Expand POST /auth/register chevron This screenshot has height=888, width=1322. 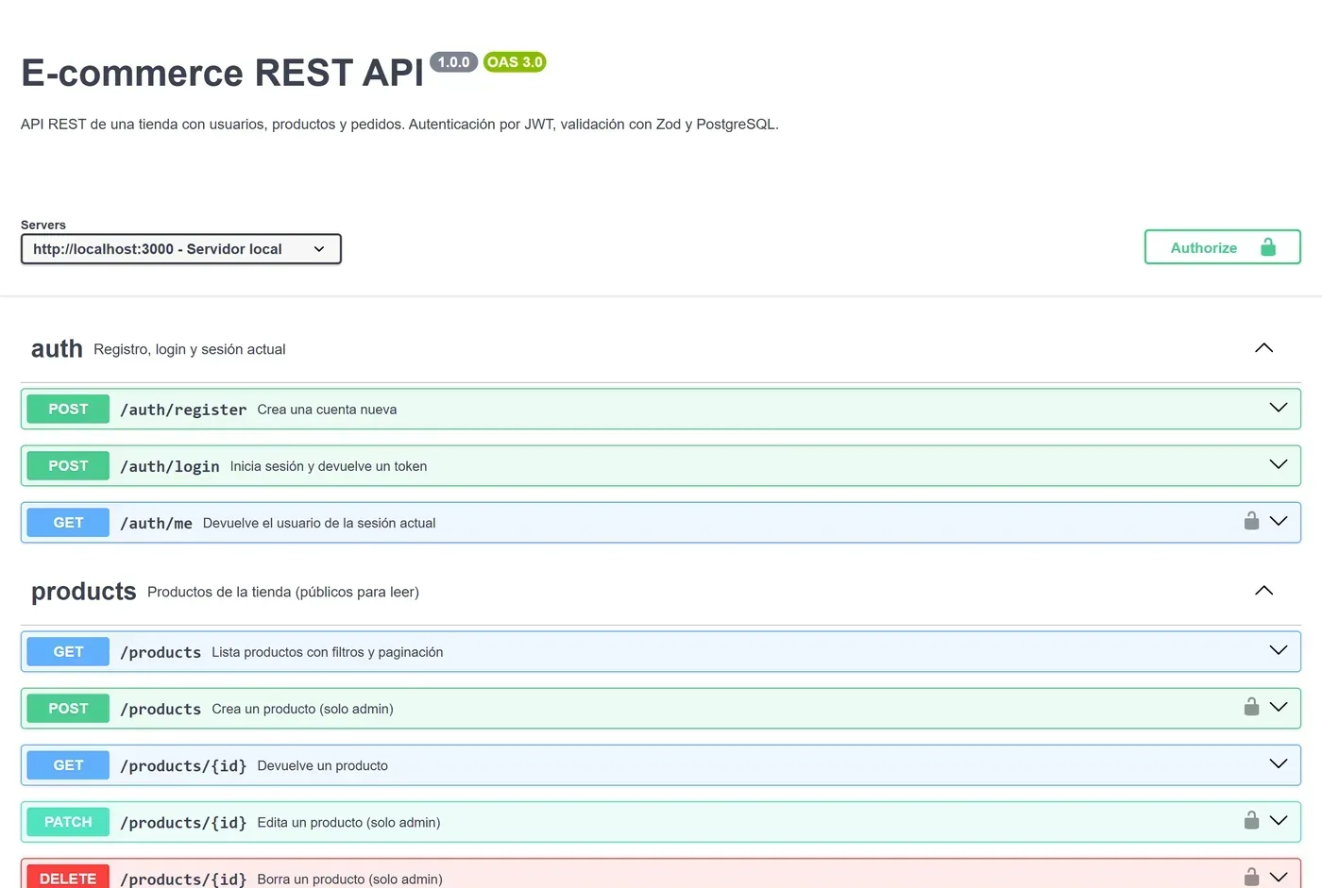tap(1279, 408)
